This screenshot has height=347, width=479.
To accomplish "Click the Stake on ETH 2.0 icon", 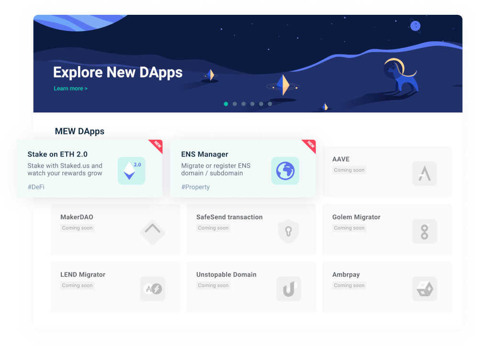I will point(131,171).
